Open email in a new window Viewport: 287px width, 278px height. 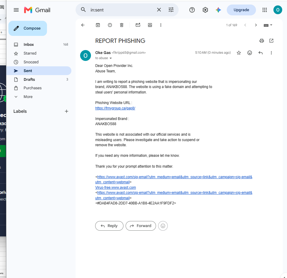[271, 41]
